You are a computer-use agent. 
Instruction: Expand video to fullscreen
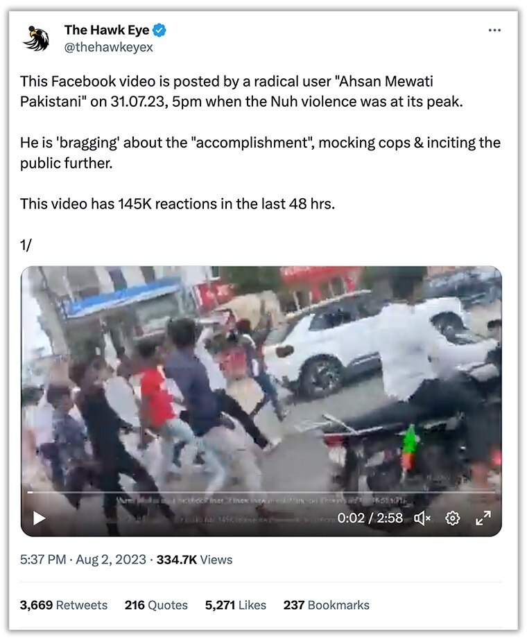483,518
